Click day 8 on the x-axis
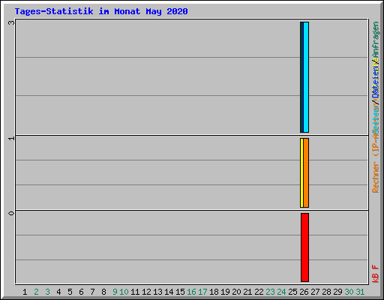The height and width of the screenshot is (300, 384). (x=103, y=292)
